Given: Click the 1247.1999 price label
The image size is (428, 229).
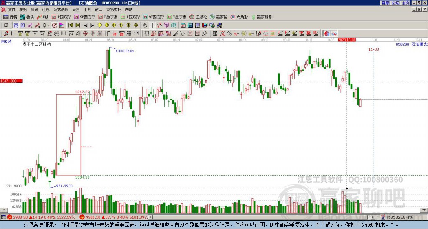Looking at the screenshot, I should click(11, 81).
